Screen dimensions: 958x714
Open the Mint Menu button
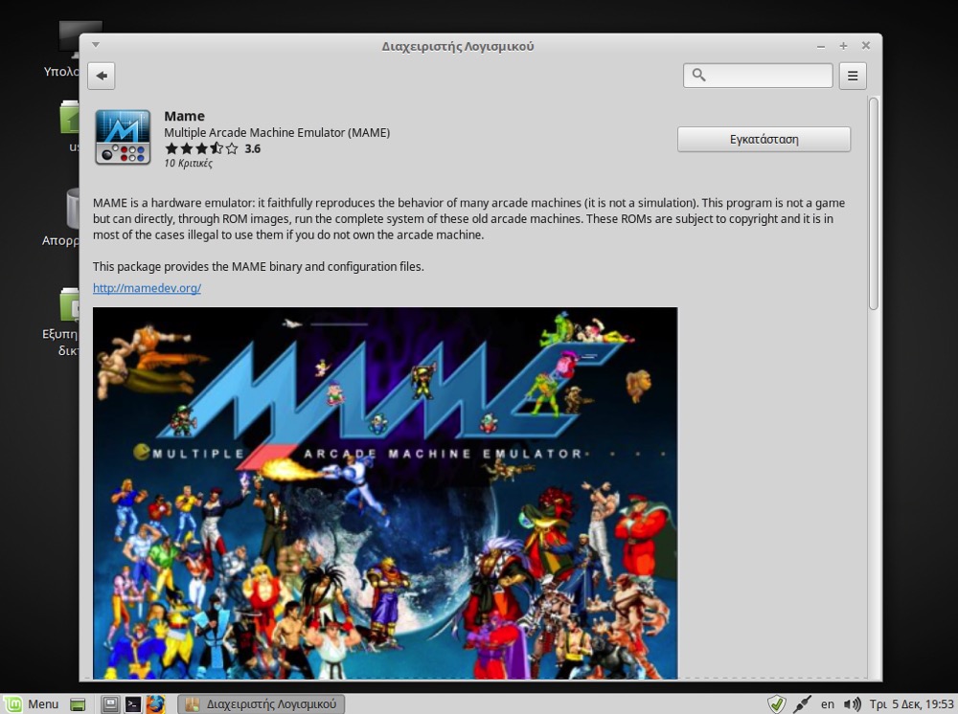coord(32,703)
